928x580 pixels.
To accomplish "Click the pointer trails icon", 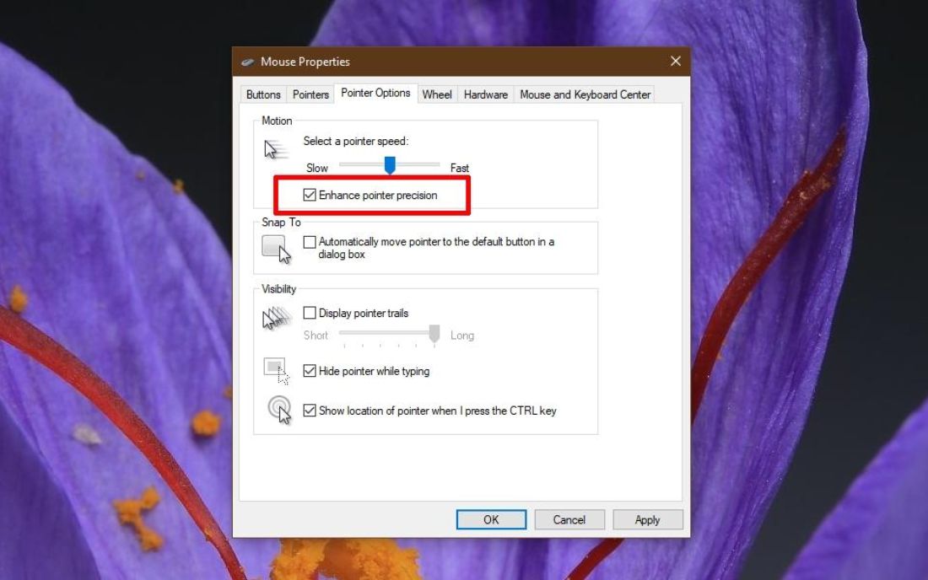I will click(277, 318).
